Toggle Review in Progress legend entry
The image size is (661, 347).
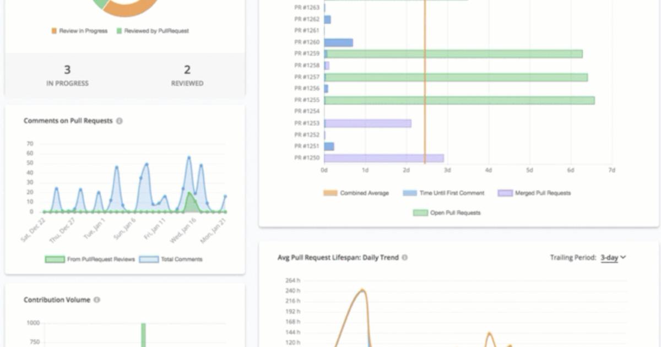coord(80,31)
